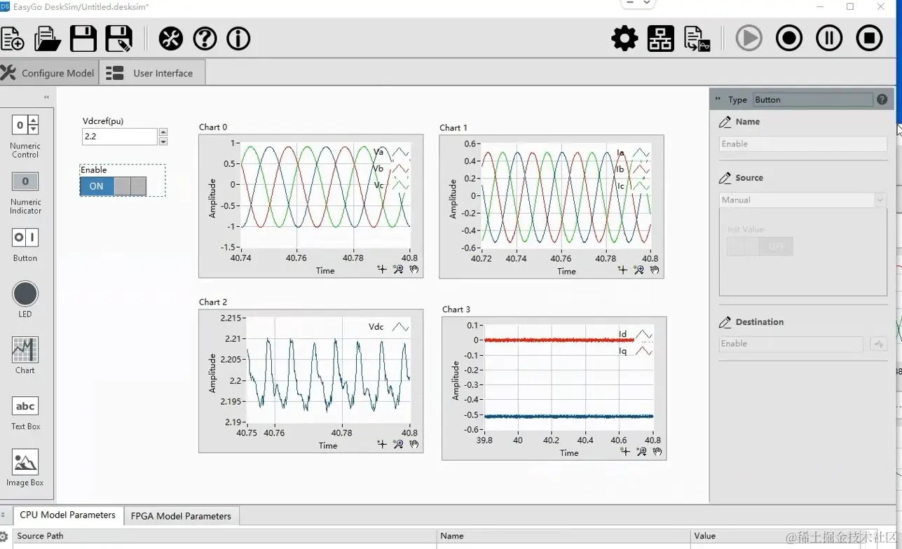The image size is (902, 549).
Task: Click the parameters table gear icon
Action: click(4, 537)
